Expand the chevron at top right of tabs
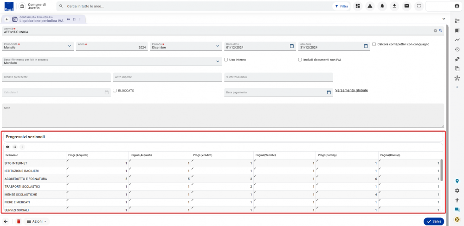Image resolution: width=464 pixels, height=226 pixels. (x=444, y=19)
